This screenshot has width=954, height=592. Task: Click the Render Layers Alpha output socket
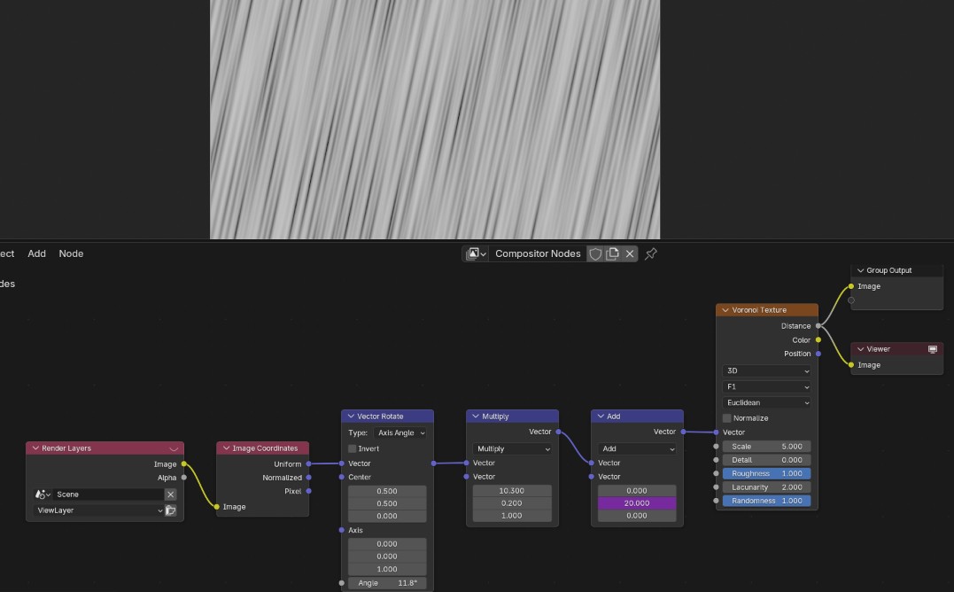183,478
